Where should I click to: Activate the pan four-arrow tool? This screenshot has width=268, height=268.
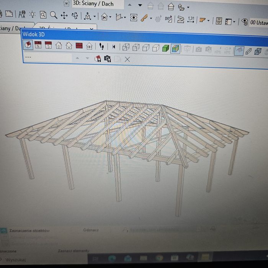pyautogui.click(x=64, y=16)
